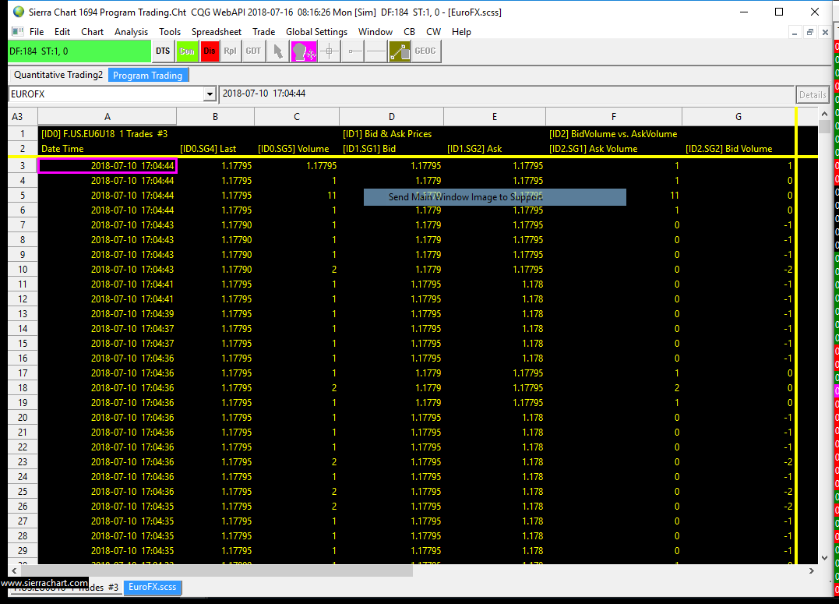839x604 pixels.
Task: Click the Rpl replay toolbar button
Action: click(231, 51)
